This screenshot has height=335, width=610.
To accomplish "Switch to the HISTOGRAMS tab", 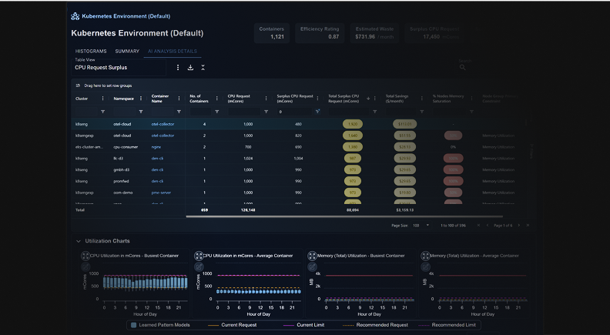I will [x=91, y=52].
